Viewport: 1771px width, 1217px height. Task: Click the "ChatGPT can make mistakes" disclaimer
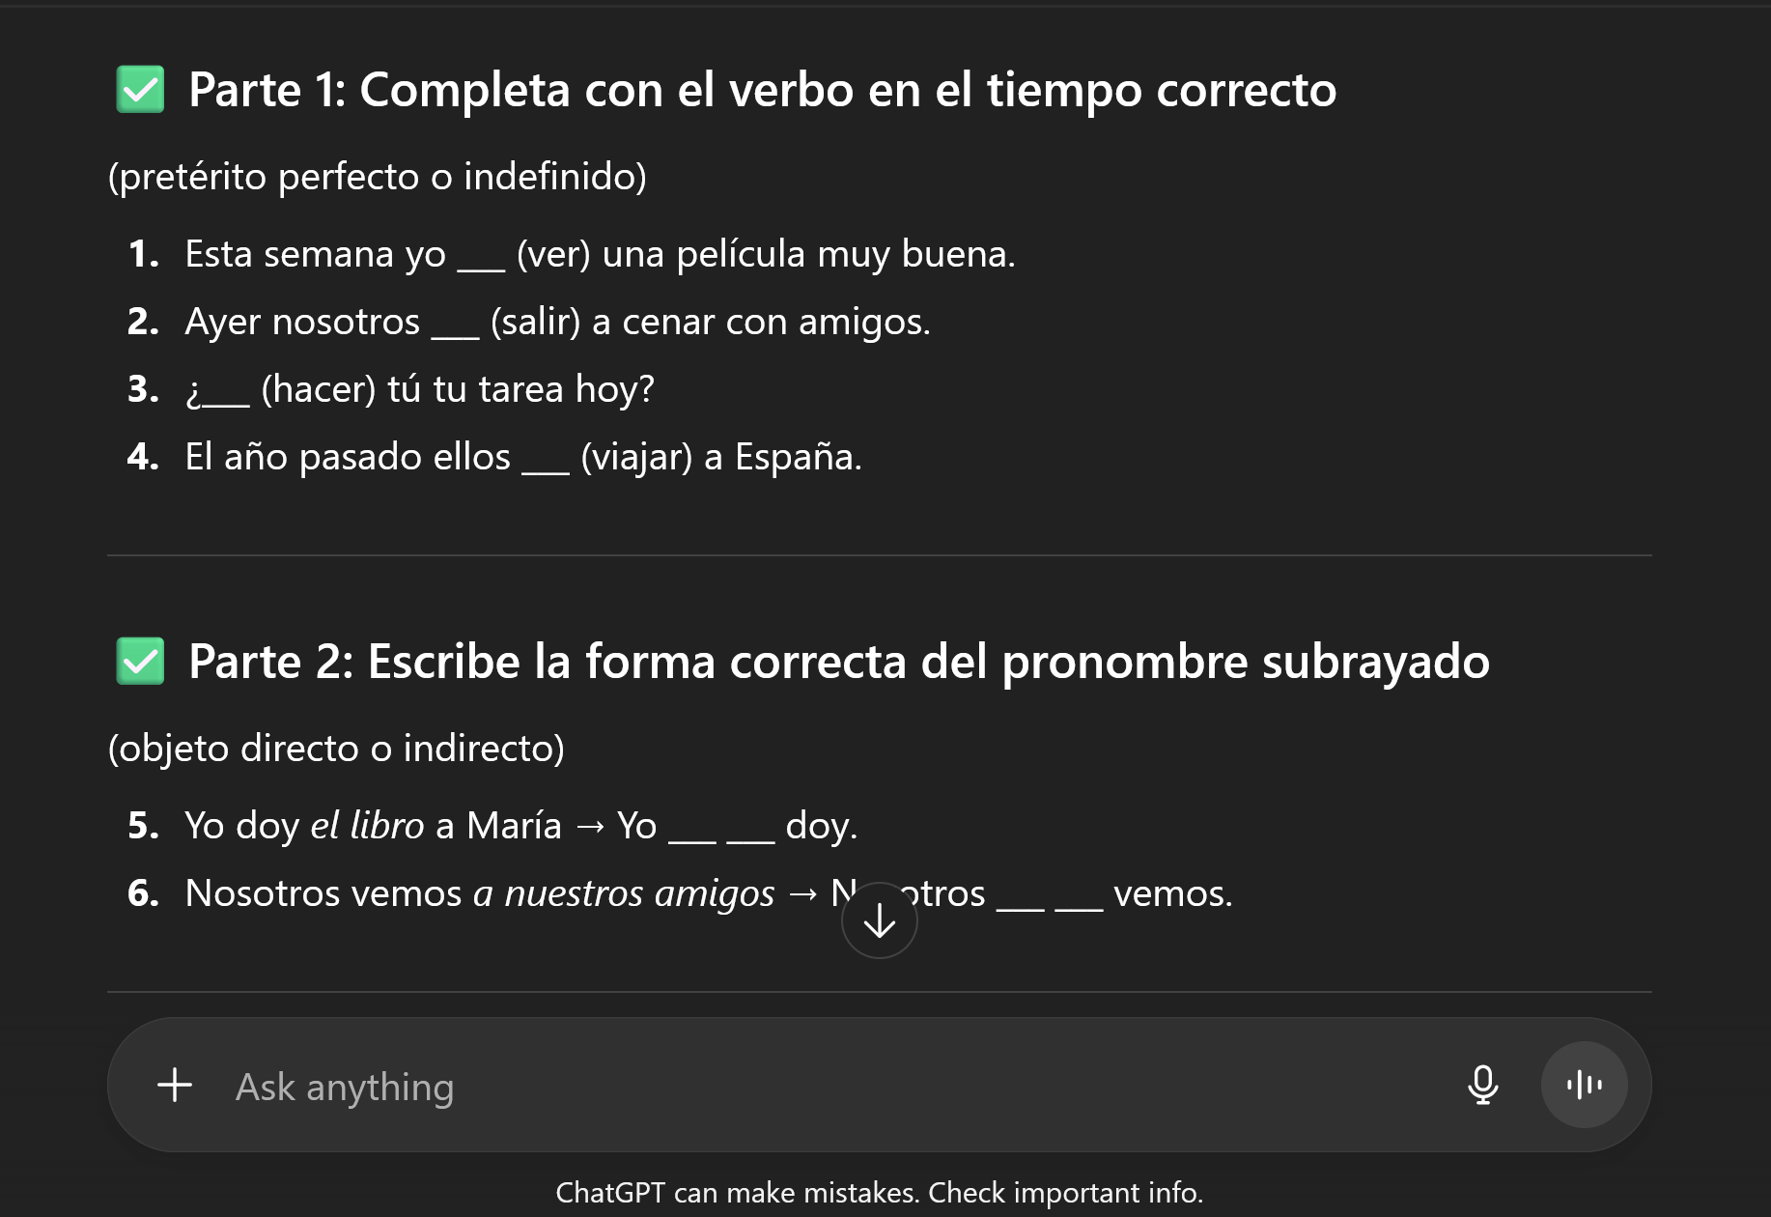[879, 1193]
